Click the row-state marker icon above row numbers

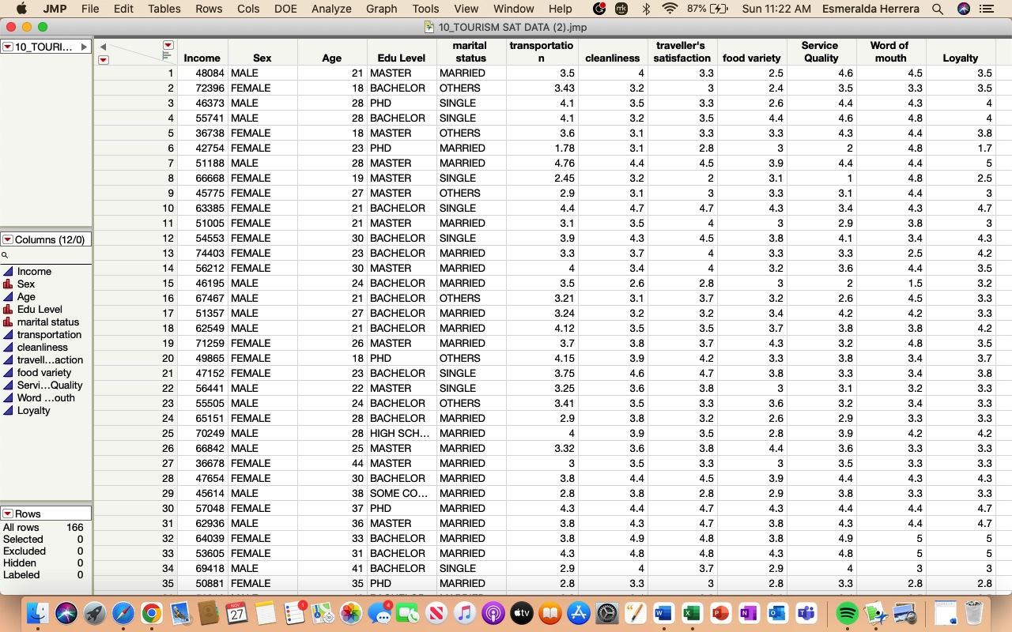point(165,55)
